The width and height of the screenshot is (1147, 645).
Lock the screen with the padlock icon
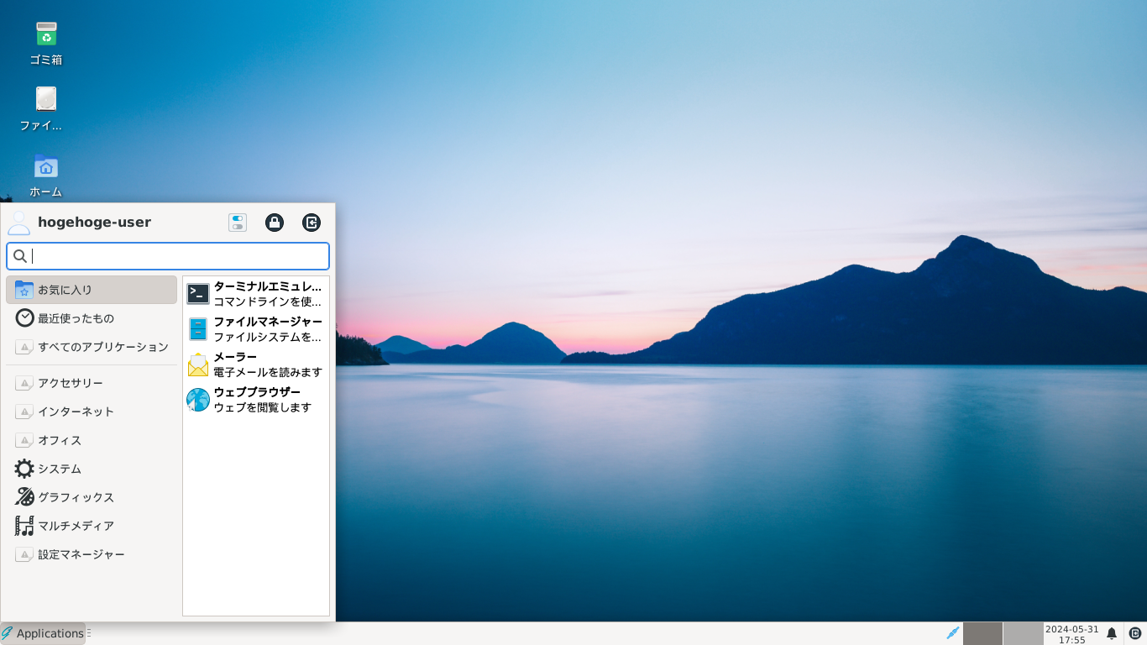point(275,223)
